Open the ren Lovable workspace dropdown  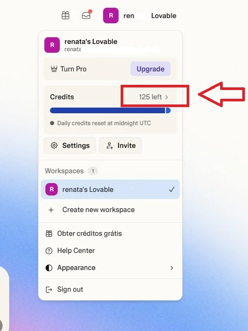[140, 16]
